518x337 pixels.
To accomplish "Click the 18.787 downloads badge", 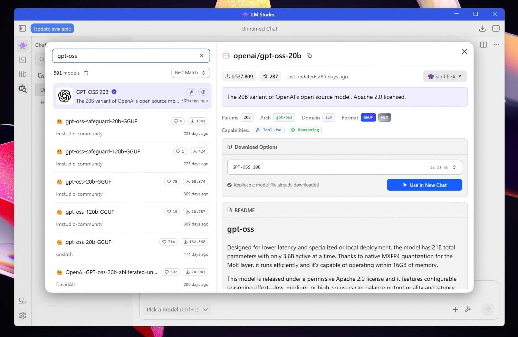I will 195,212.
